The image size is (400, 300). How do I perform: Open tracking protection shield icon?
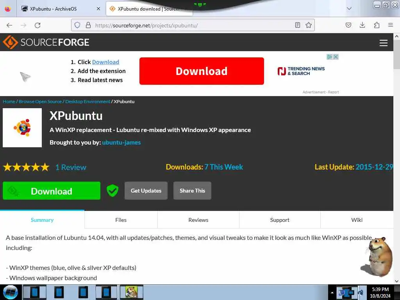(77, 25)
